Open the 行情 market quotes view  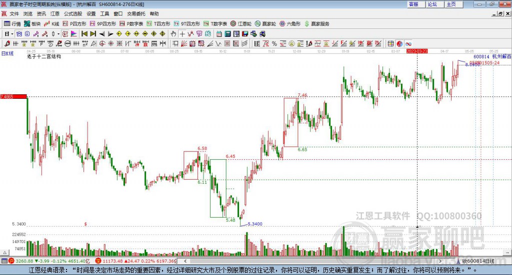click(12, 23)
